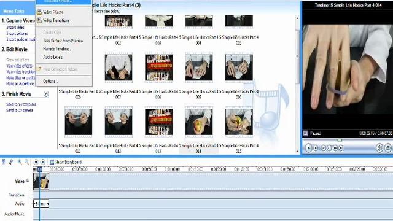
Task: Select clip 5 Simple Life Hacks Part 4 003
Action: pyautogui.click(x=158, y=21)
